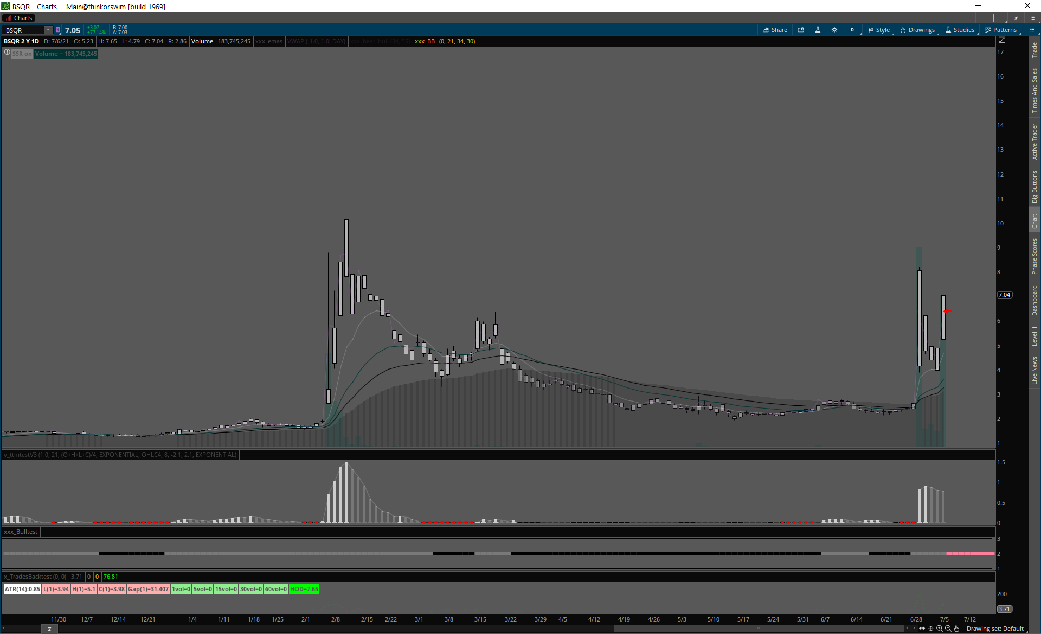The height and width of the screenshot is (634, 1041).
Task: Click the expand horizontal arrows icon
Action: tap(922, 629)
